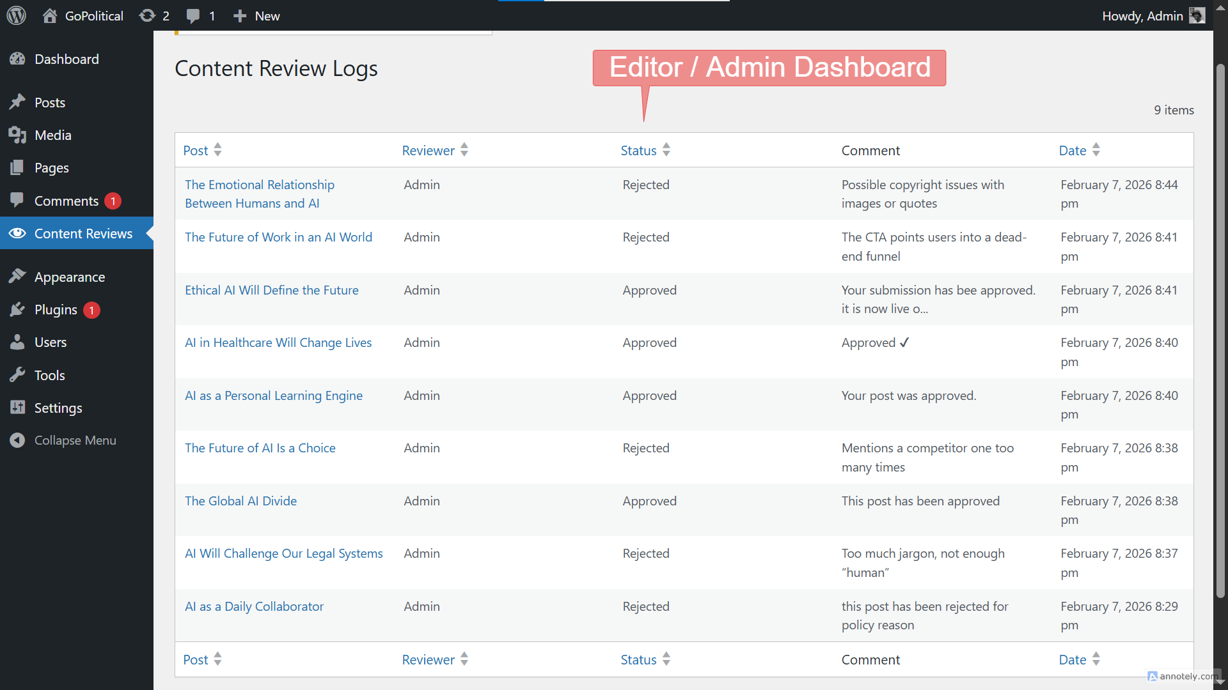
Task: Open the Content Reviews eye icon
Action: (17, 233)
